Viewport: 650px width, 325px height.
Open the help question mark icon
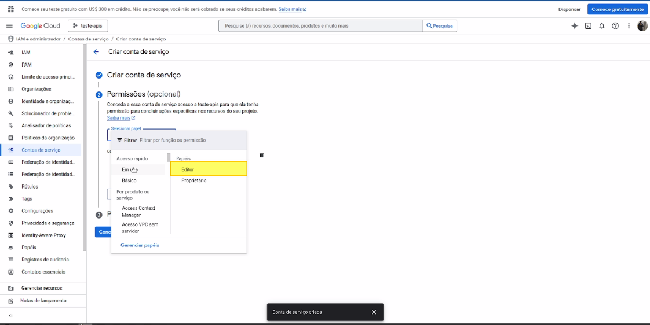615,25
